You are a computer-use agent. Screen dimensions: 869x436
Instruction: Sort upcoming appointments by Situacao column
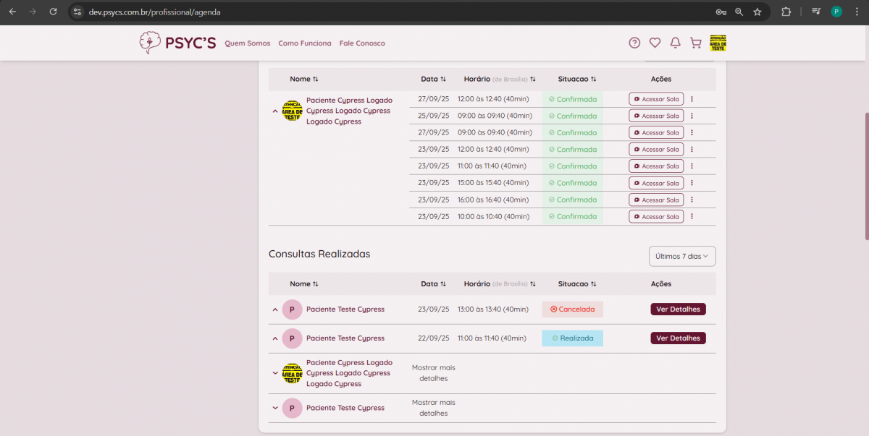[577, 79]
